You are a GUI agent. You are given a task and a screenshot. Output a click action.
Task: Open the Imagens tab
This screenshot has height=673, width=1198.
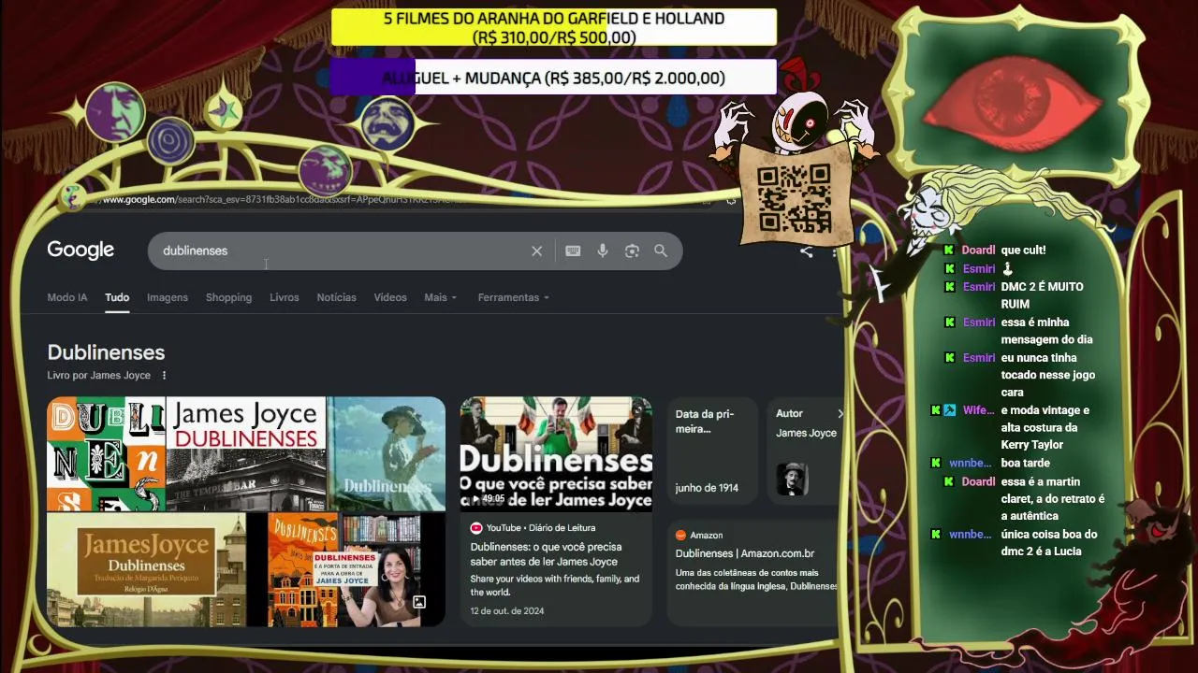click(168, 297)
